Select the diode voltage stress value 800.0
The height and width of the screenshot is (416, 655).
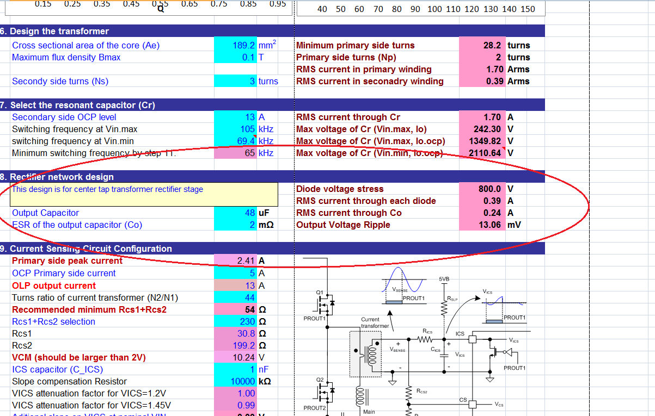(x=482, y=189)
